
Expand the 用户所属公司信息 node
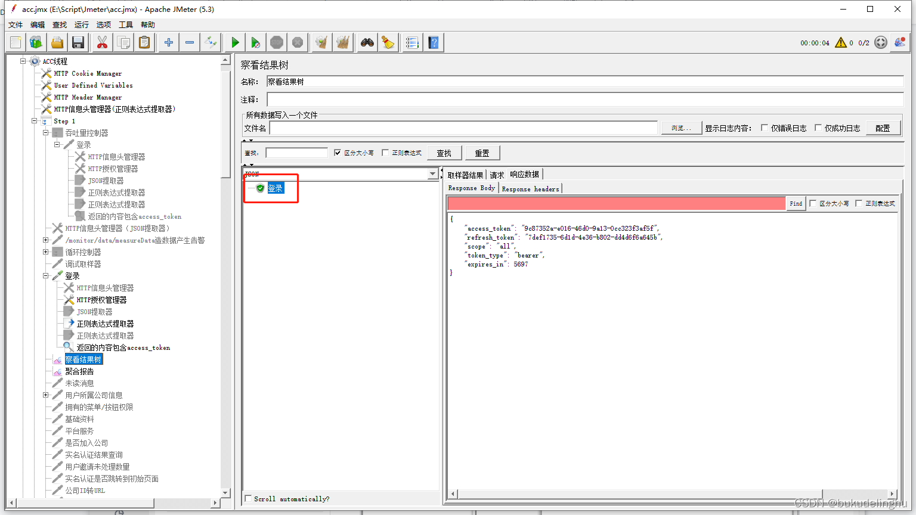click(46, 395)
